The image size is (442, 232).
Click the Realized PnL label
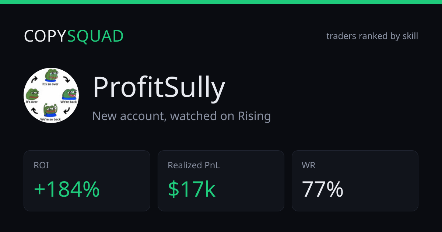click(x=194, y=165)
